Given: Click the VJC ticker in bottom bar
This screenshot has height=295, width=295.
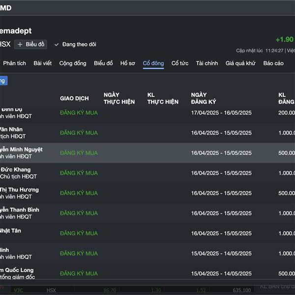Looking at the screenshot, I should pos(19,291).
